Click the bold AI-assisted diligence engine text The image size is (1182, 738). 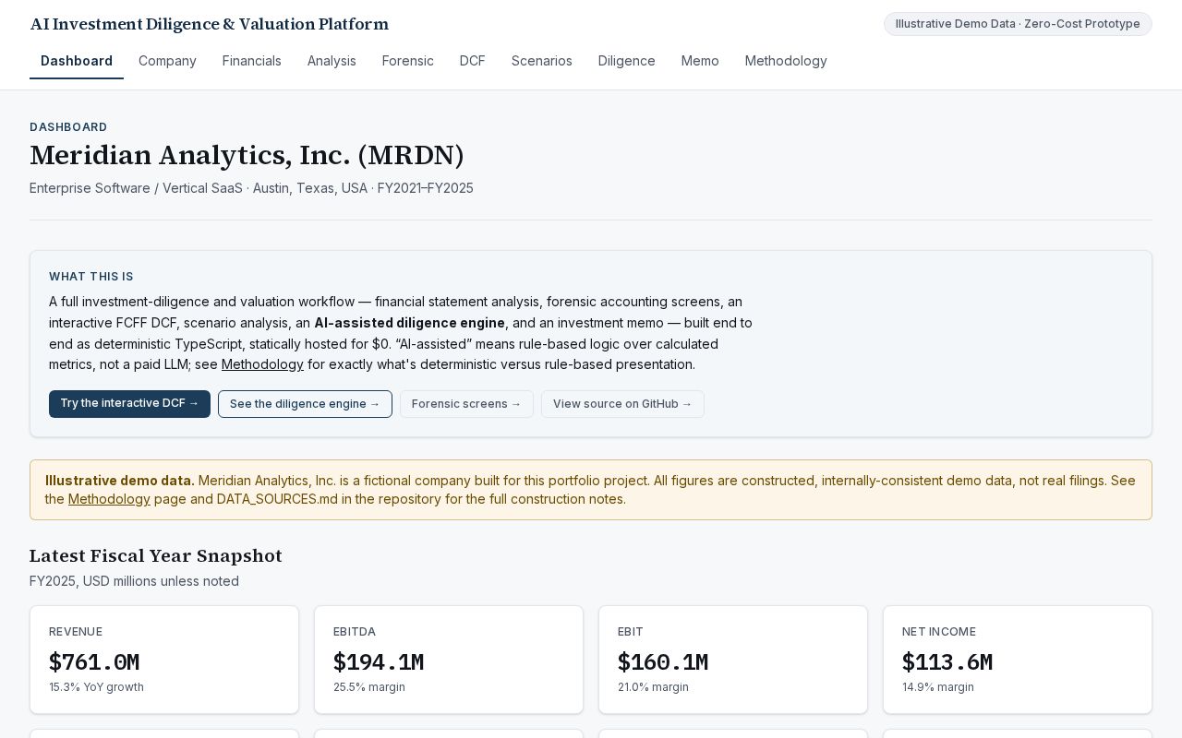tap(410, 323)
